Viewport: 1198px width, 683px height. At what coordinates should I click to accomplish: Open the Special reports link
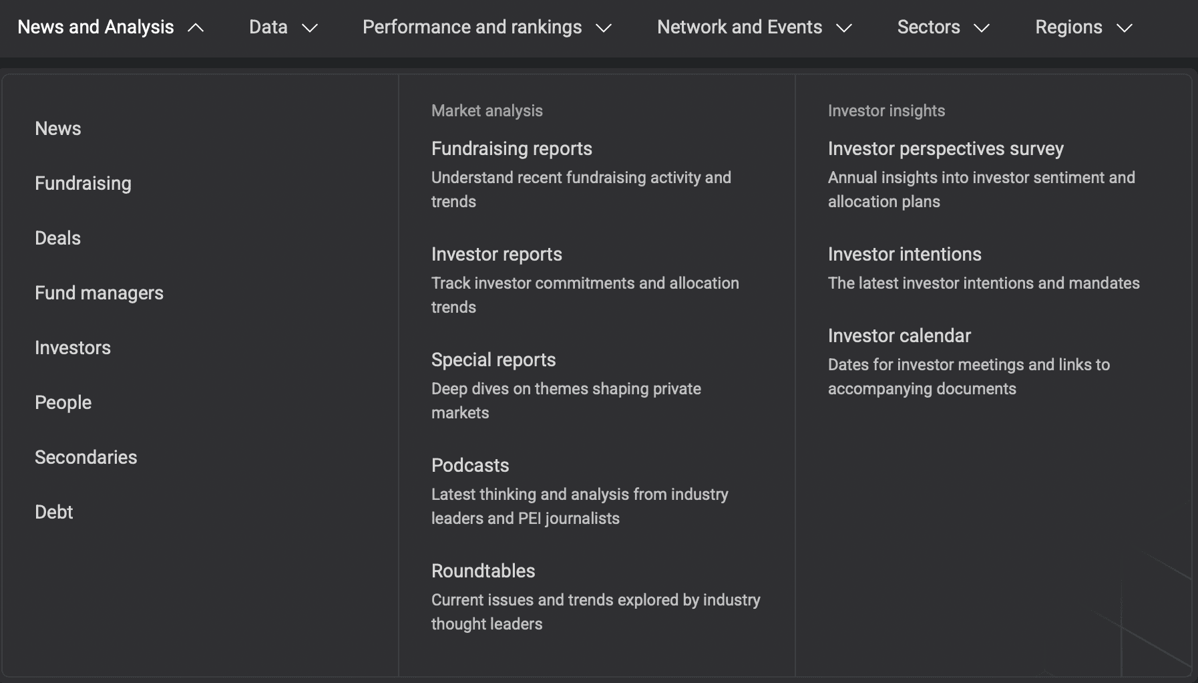493,360
